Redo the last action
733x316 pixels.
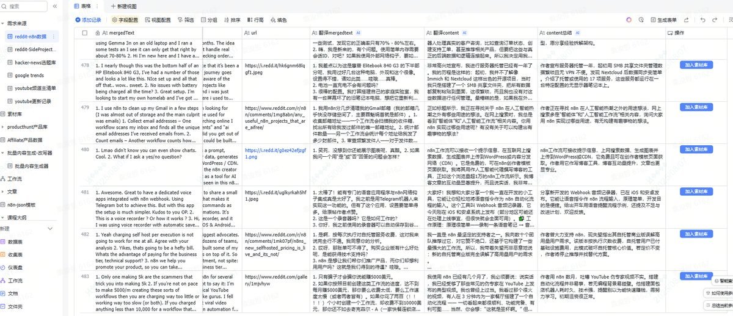pos(715,20)
